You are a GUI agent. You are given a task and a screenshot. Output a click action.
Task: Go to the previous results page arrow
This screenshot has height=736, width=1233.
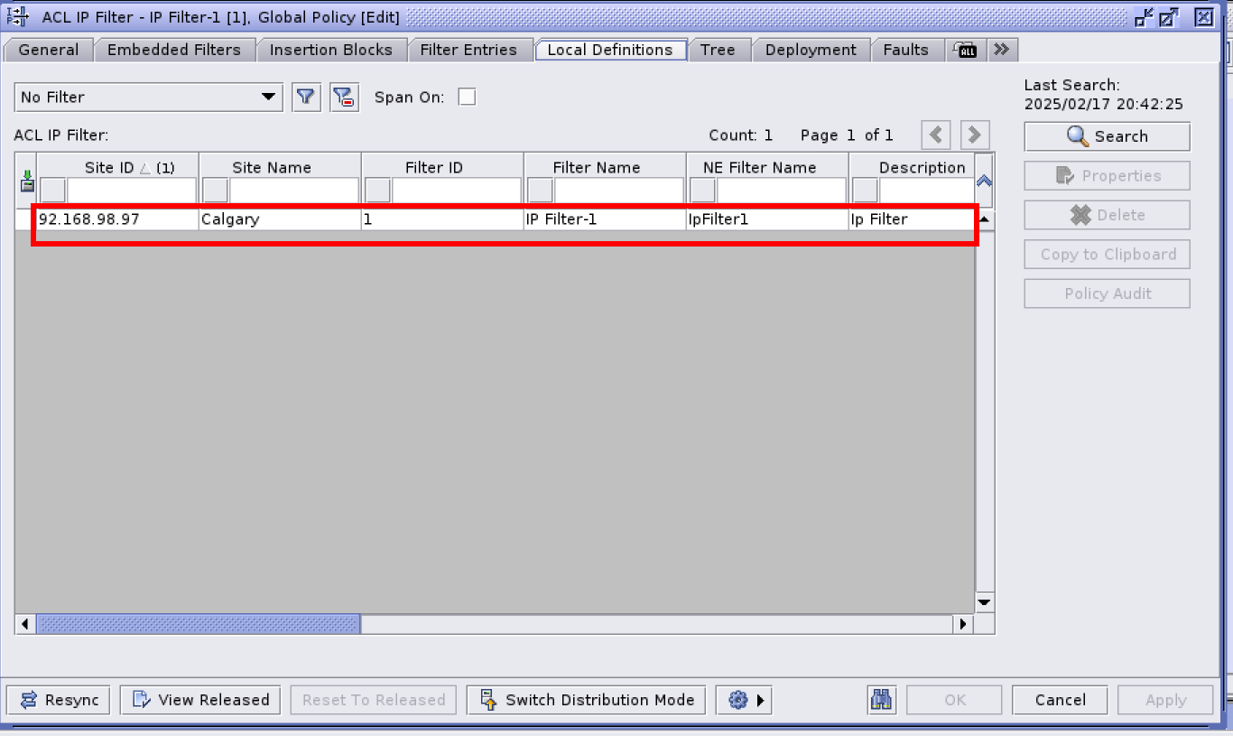[936, 135]
